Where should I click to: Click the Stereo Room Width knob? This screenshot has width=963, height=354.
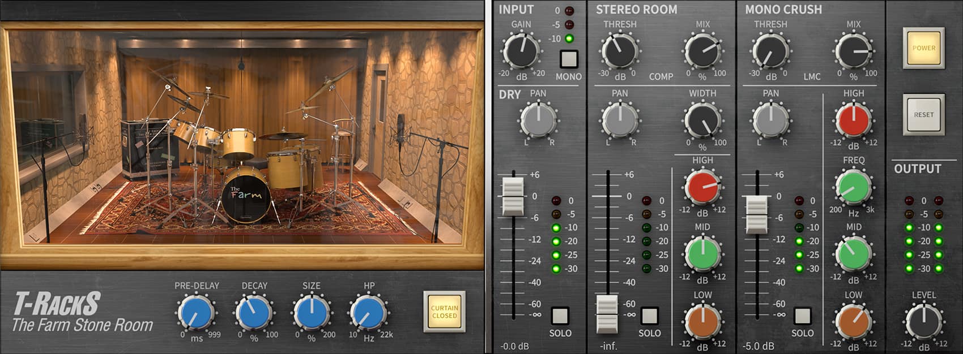tap(702, 119)
